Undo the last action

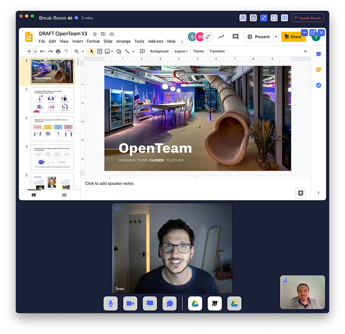click(42, 51)
